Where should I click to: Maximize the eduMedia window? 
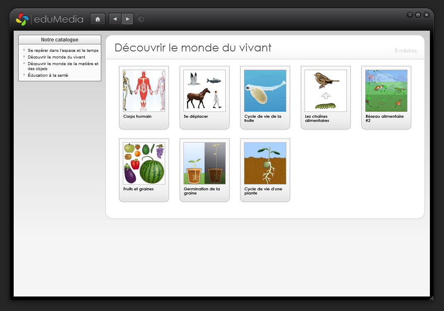pyautogui.click(x=418, y=15)
